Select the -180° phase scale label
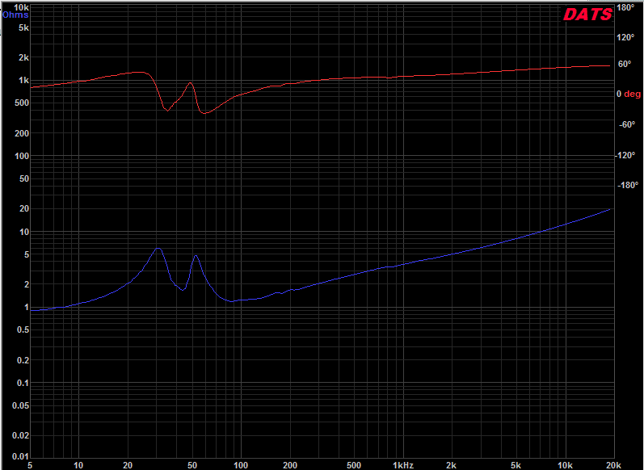 (x=628, y=185)
